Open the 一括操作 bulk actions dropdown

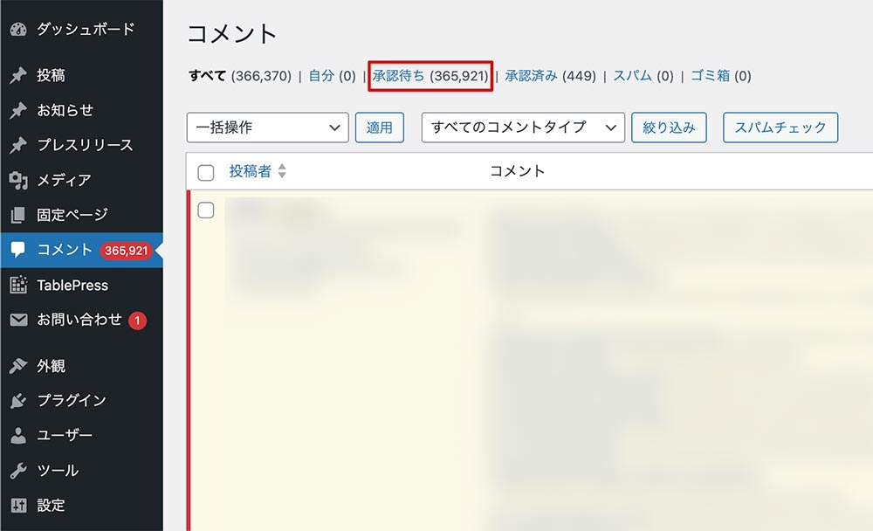click(x=267, y=128)
